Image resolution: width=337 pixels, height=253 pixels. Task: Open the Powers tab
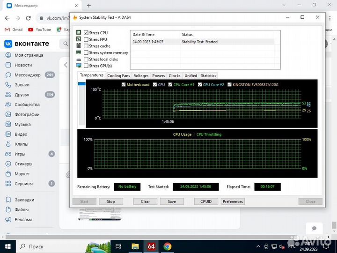click(x=159, y=76)
